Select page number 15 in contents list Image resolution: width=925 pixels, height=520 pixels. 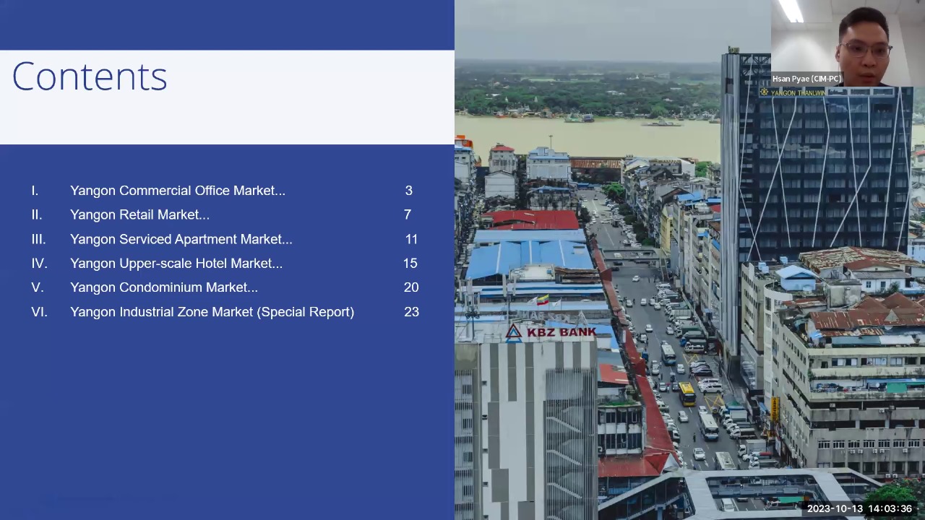pos(410,264)
